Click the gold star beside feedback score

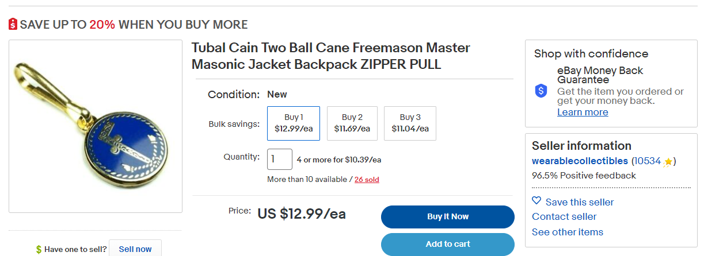(x=668, y=162)
